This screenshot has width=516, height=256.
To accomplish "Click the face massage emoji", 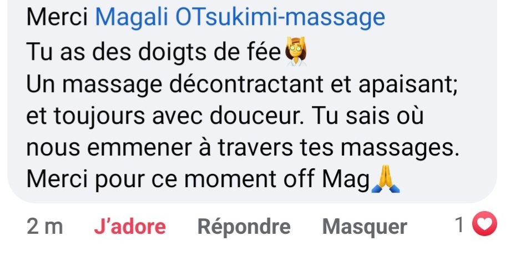I will pos(296,52).
